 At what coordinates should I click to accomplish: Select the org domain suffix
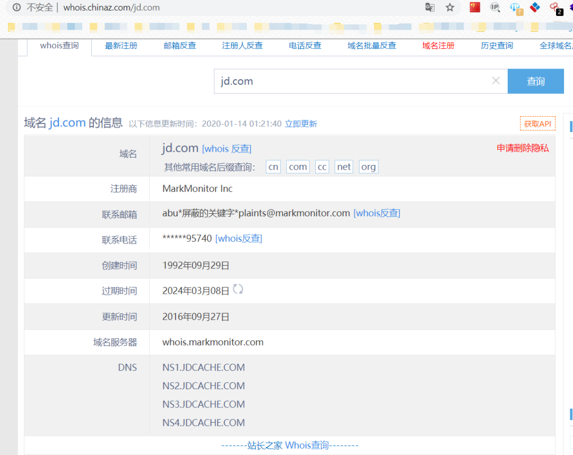click(x=368, y=167)
